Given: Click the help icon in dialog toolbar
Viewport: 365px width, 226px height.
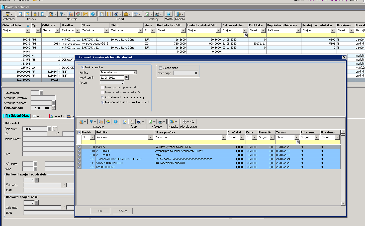Looking at the screenshot, I should point(116,122).
